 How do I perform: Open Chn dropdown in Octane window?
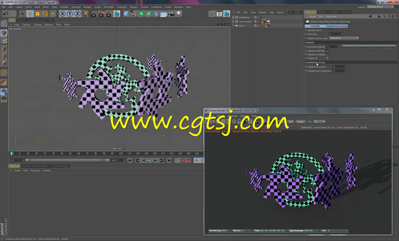click(x=319, y=122)
